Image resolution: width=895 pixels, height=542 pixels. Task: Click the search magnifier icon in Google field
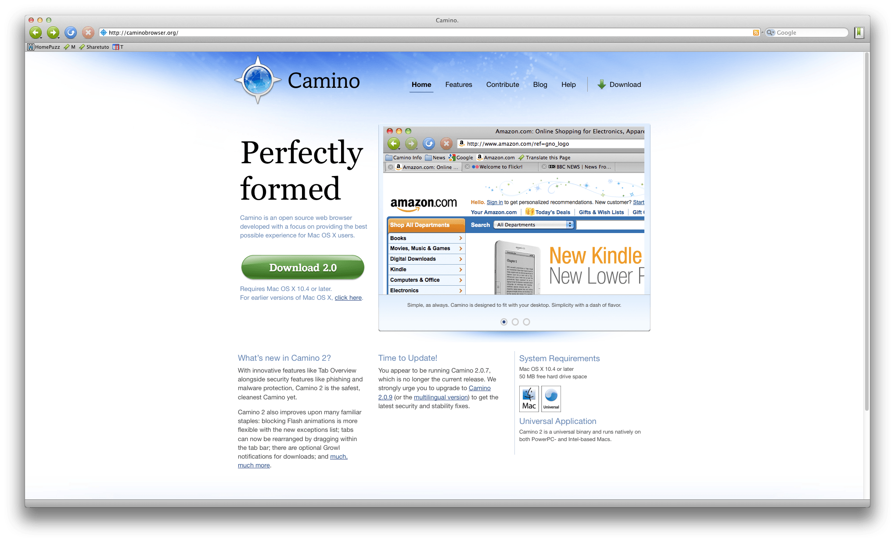770,32
